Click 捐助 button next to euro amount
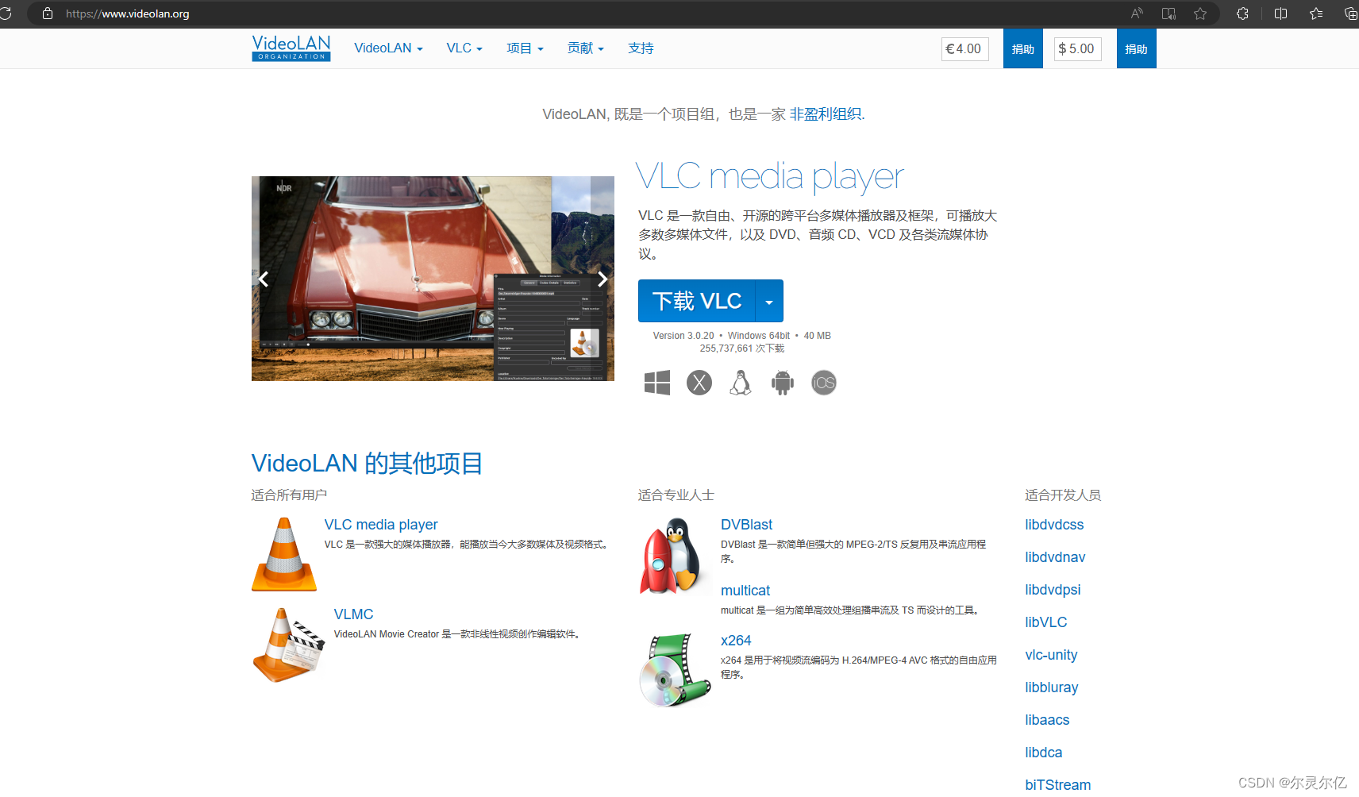The width and height of the screenshot is (1359, 797). [x=1023, y=48]
